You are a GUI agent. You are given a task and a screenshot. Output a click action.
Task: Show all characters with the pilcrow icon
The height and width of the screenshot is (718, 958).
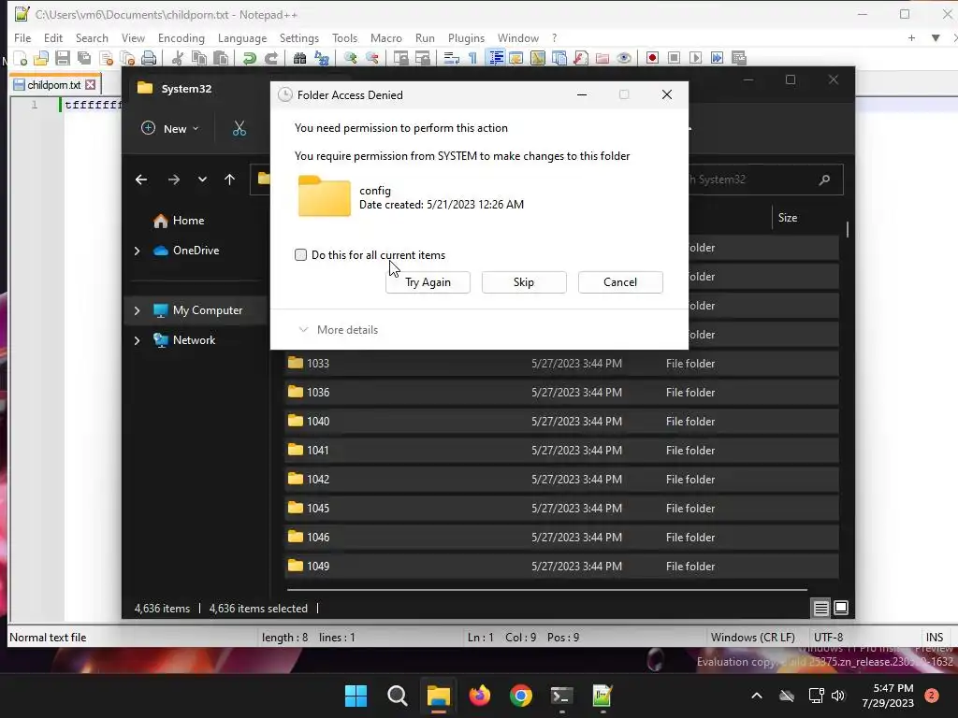[x=472, y=58]
